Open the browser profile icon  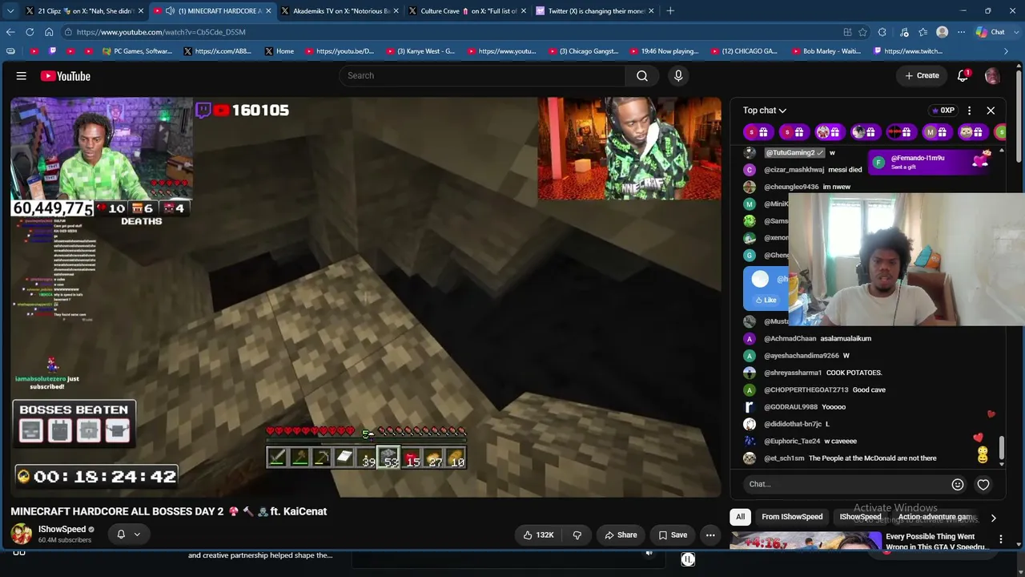point(943,32)
